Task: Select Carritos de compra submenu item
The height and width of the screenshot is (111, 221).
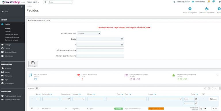Action: pos(11,40)
